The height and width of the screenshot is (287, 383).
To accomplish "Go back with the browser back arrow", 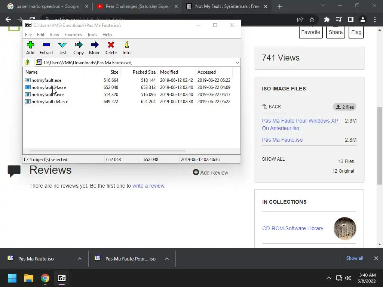I will pos(8,19).
